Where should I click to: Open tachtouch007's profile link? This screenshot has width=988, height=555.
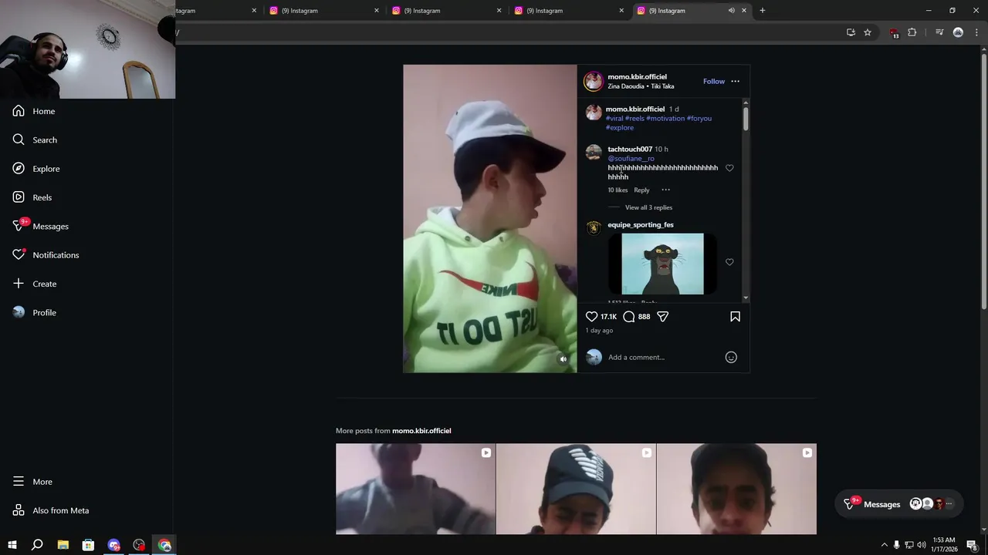click(630, 150)
